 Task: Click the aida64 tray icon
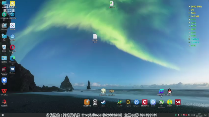point(186,115)
